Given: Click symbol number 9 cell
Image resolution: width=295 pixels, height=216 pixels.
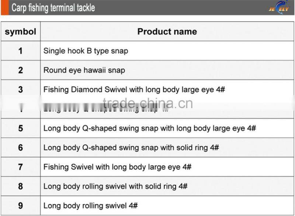Looking at the screenshot, I should 21,206.
